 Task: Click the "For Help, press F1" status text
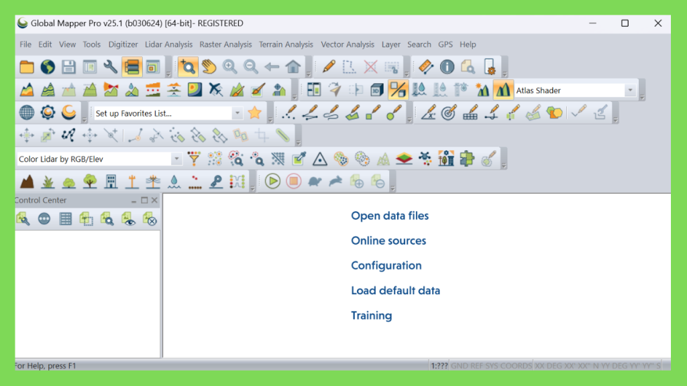pyautogui.click(x=46, y=365)
